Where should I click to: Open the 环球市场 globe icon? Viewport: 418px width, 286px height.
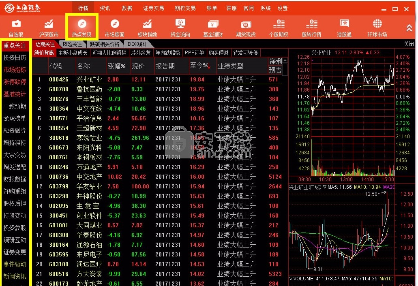click(x=377, y=28)
